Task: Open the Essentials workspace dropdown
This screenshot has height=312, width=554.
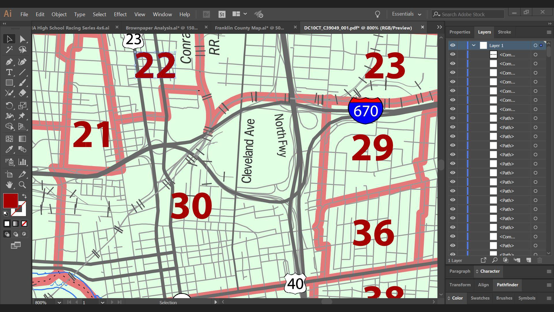Action: coord(407,14)
